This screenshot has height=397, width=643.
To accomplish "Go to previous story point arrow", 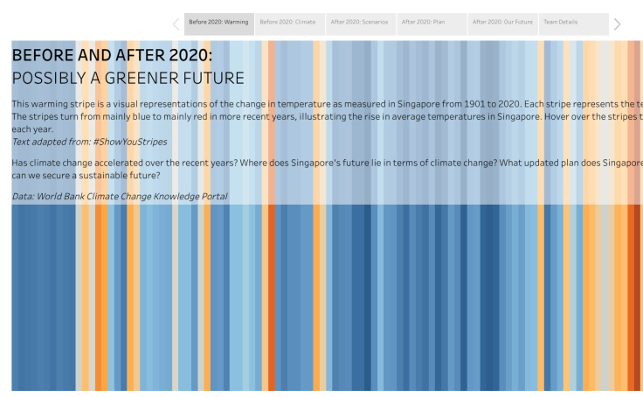I will (x=176, y=24).
